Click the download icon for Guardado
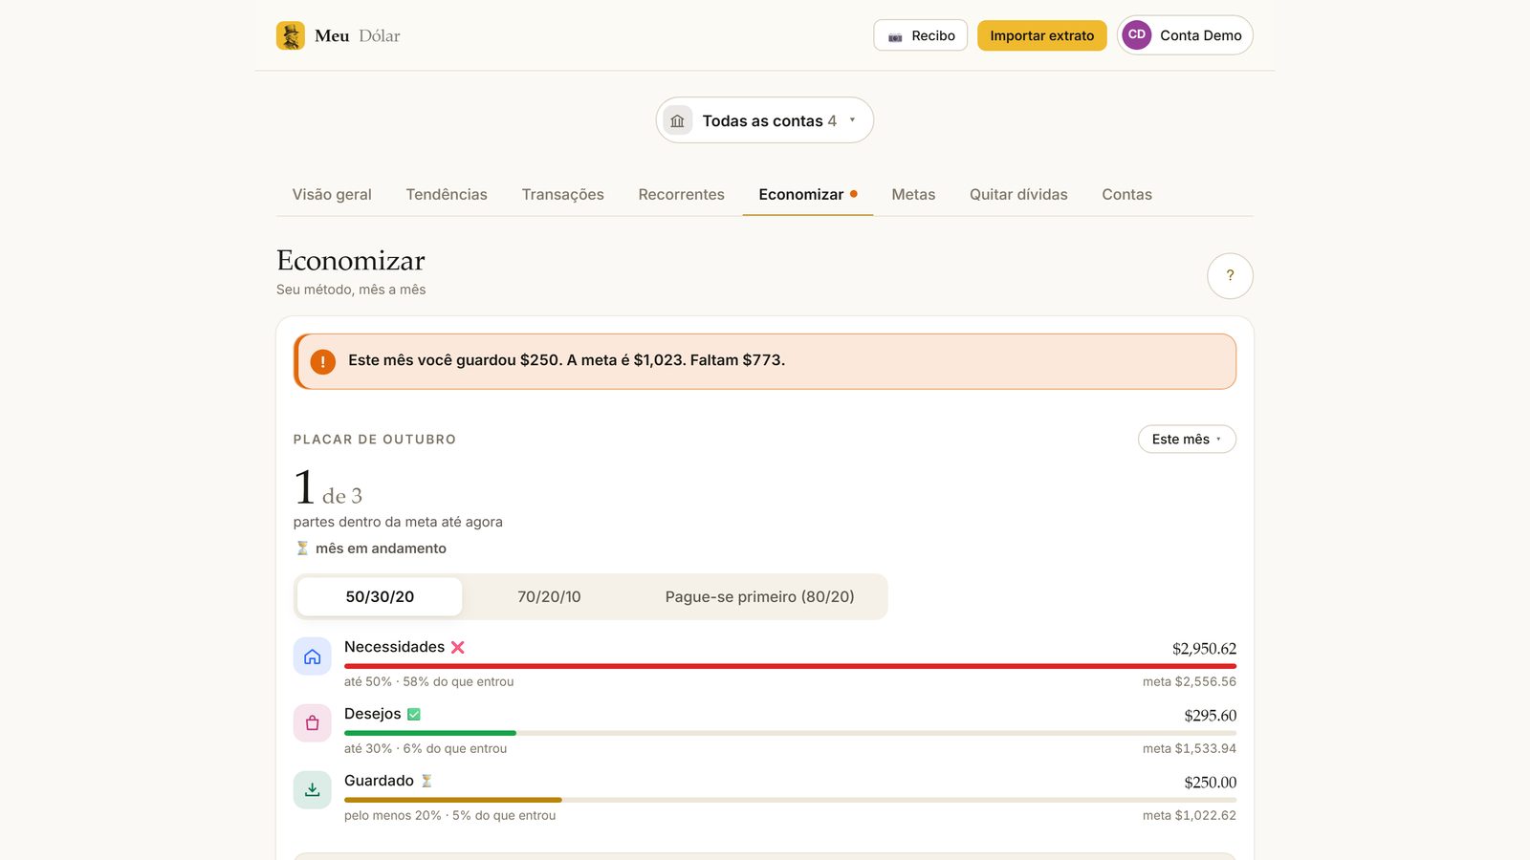Viewport: 1530px width, 860px height. (x=312, y=790)
